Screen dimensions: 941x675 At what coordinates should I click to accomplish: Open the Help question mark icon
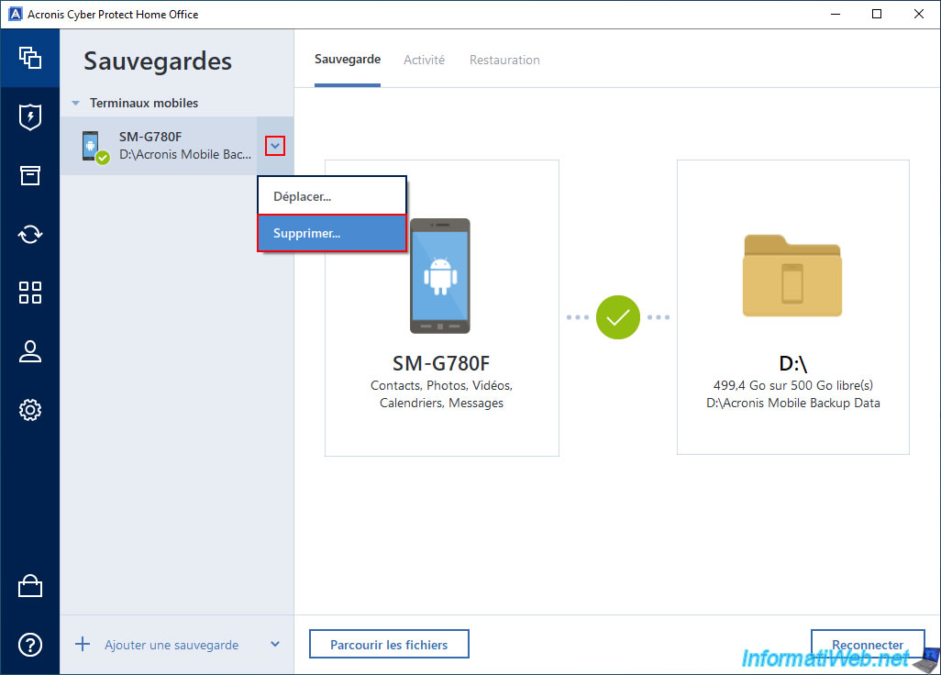(x=30, y=645)
